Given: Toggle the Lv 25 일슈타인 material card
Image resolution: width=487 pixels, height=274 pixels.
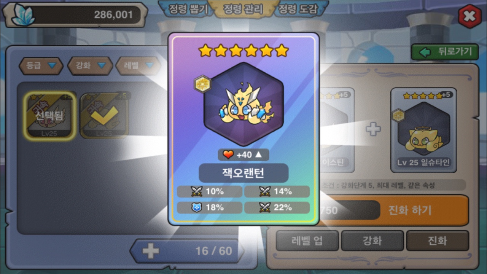Looking at the screenshot, I should pyautogui.click(x=423, y=130).
